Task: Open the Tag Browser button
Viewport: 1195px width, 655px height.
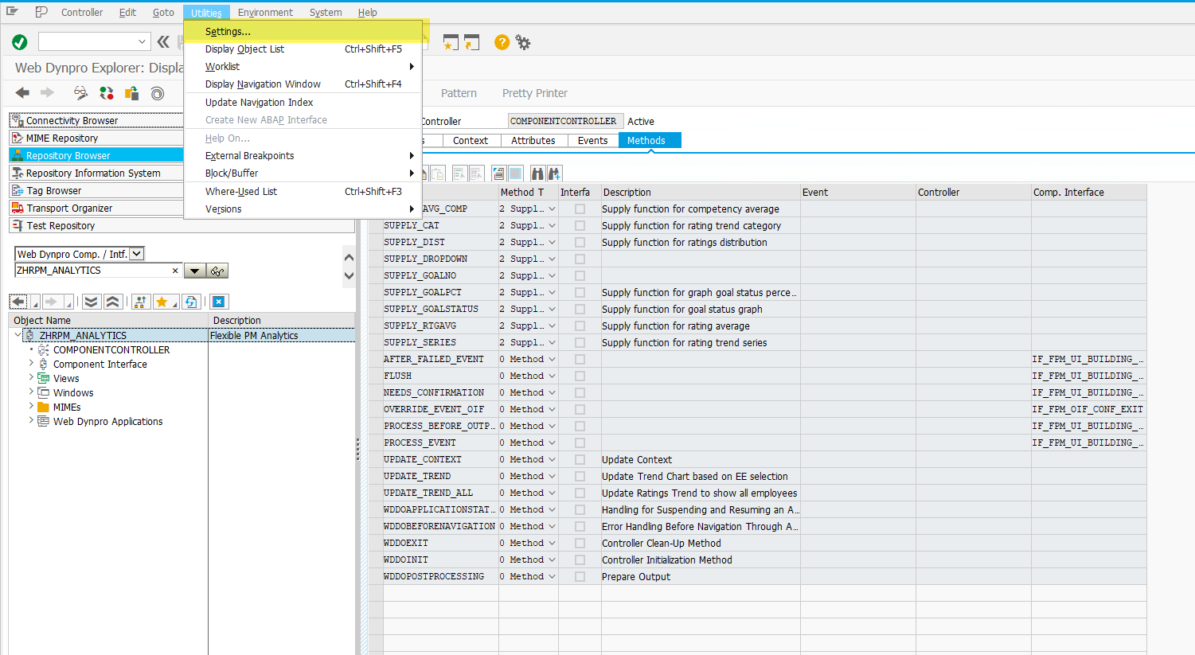Action: (96, 190)
